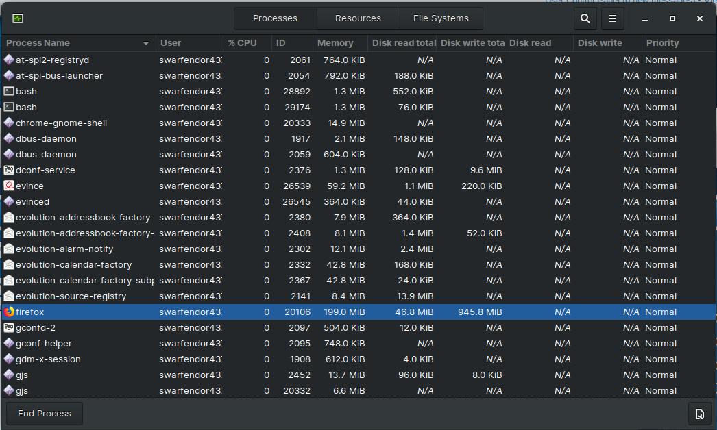Switch to the Resources tab
Image resolution: width=717 pixels, height=430 pixels.
tap(358, 18)
